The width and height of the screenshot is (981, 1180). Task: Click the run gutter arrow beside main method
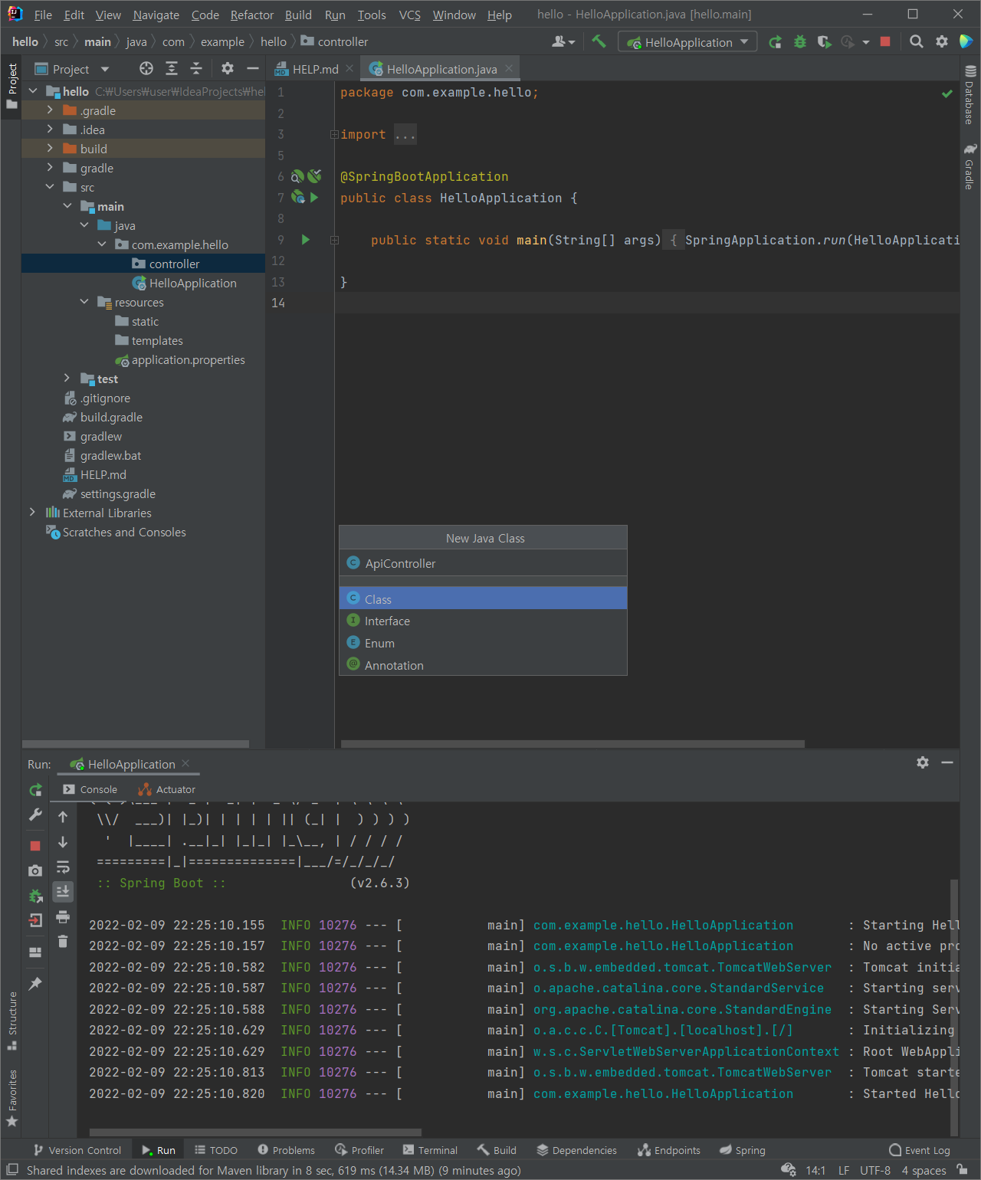pyautogui.click(x=305, y=240)
